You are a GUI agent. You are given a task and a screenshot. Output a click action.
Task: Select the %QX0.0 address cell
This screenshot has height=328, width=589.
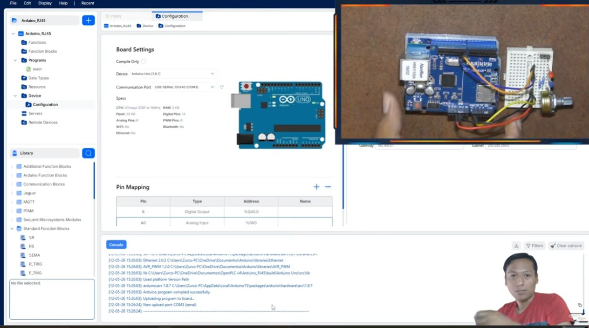[x=251, y=212]
